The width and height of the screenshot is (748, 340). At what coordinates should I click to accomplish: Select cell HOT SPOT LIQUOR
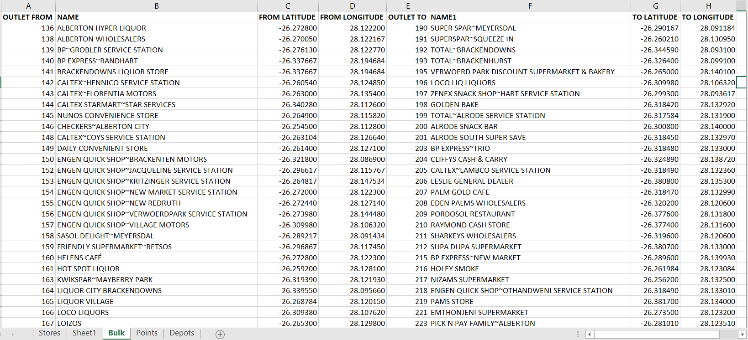(157, 268)
